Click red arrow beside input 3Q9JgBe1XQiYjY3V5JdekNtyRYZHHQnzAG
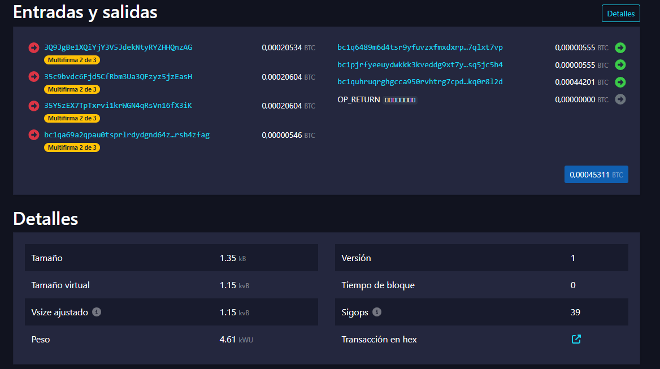 (33, 47)
